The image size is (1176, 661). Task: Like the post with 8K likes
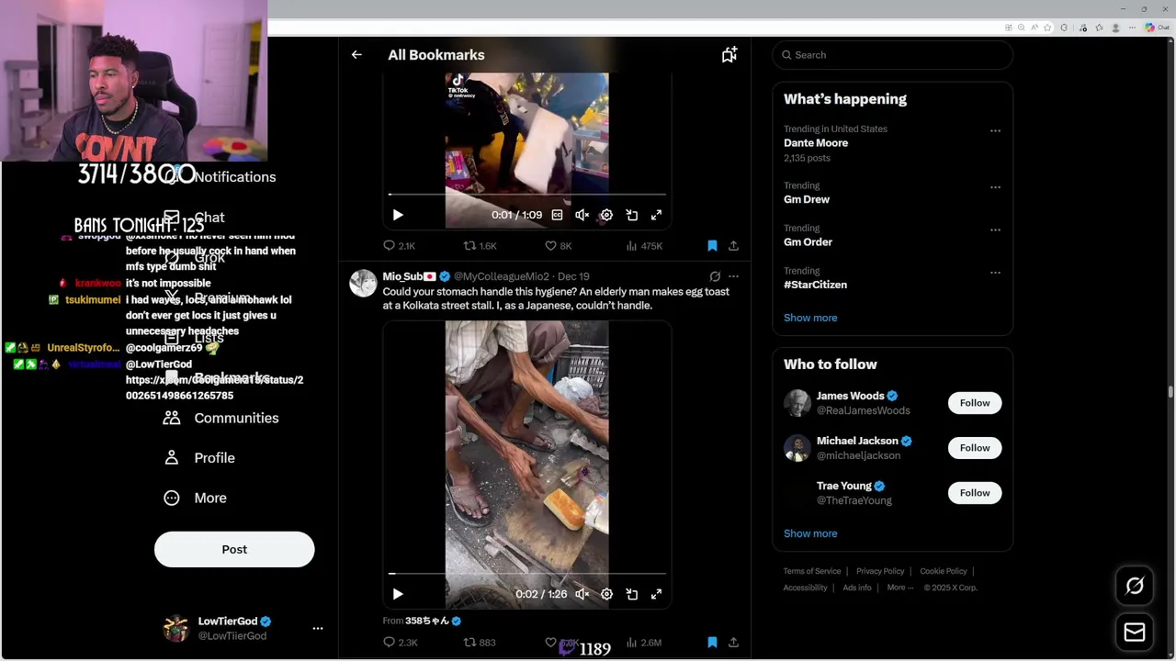coord(559,246)
